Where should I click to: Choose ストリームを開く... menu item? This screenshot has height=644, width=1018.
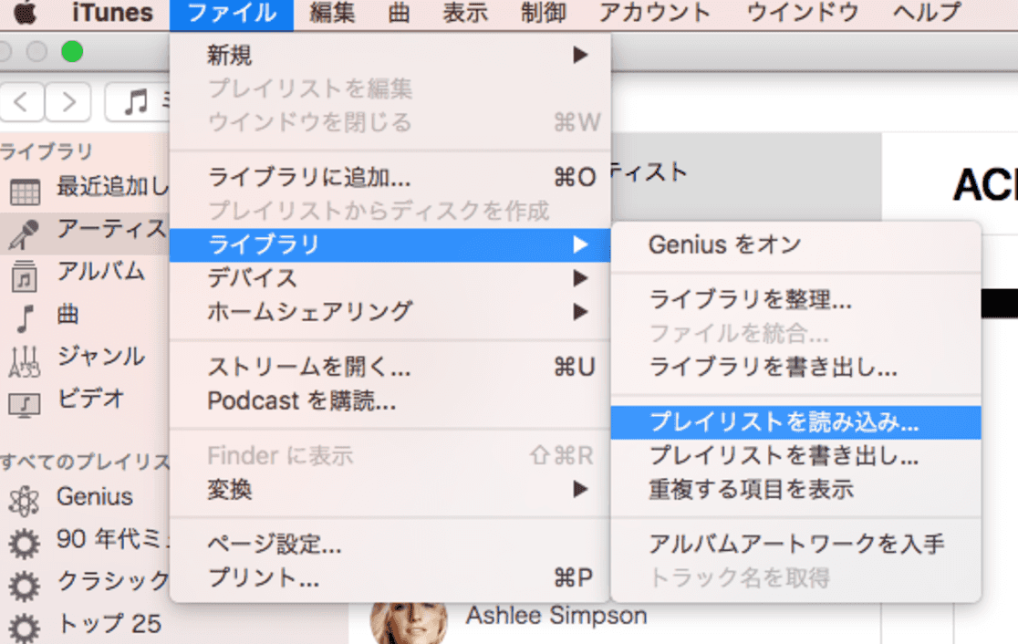click(x=390, y=368)
